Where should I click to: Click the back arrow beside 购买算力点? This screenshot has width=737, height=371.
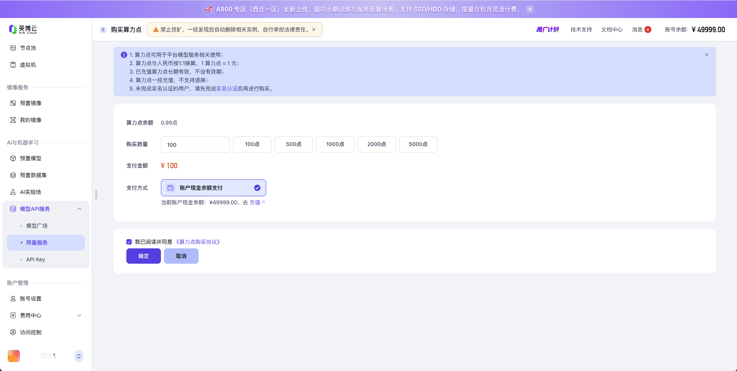pyautogui.click(x=103, y=30)
